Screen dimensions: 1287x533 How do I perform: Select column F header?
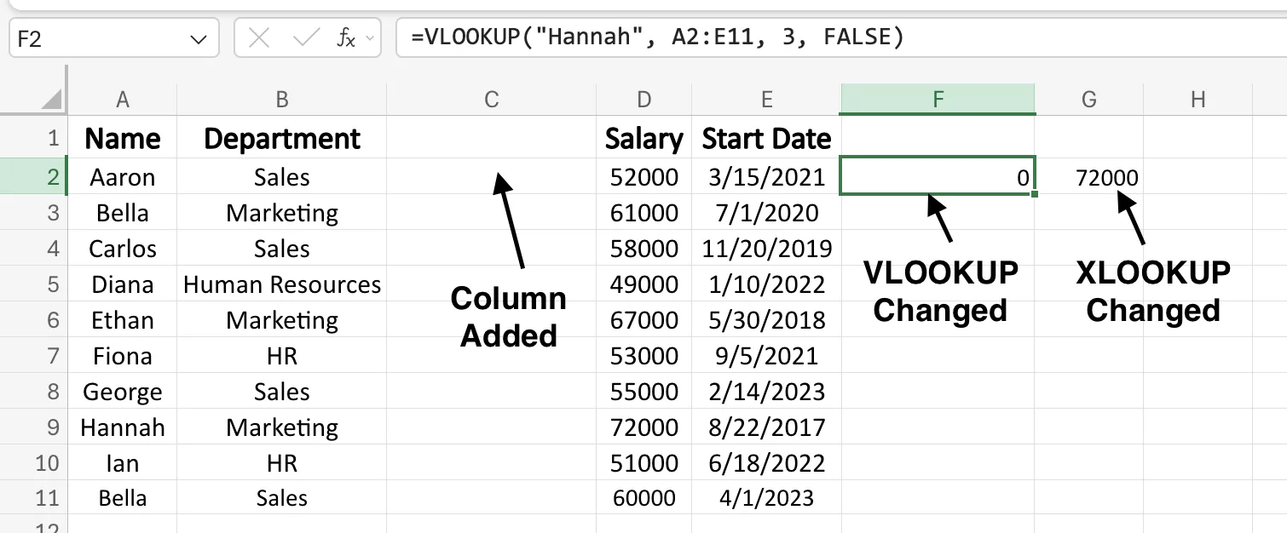pyautogui.click(x=938, y=100)
